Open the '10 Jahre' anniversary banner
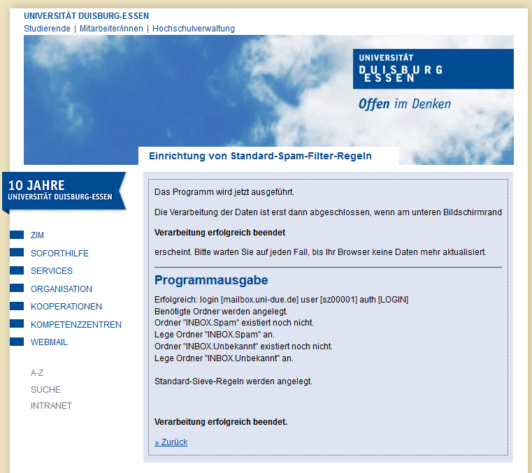Viewport: 532px width, 473px height. point(62,190)
